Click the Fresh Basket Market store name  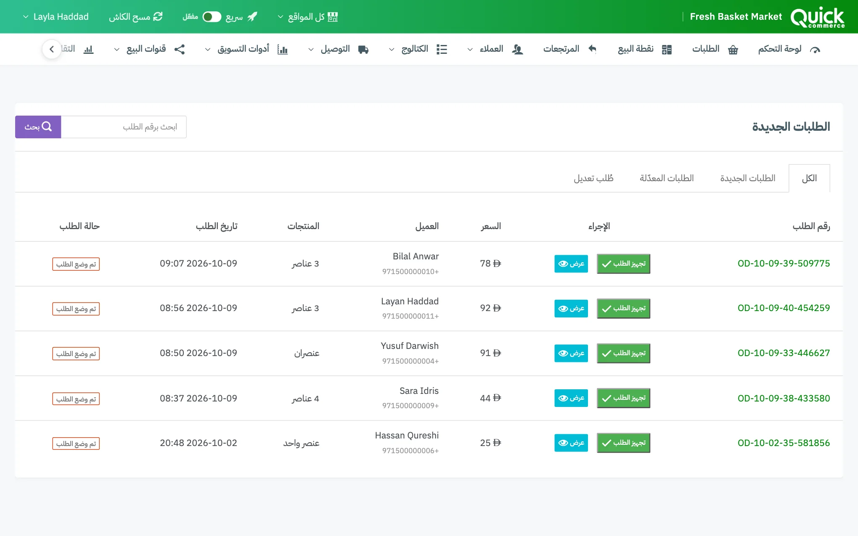736,17
